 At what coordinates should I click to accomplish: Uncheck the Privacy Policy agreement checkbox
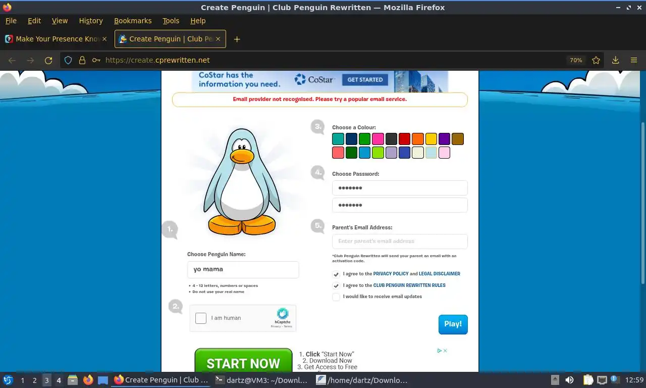(x=336, y=274)
